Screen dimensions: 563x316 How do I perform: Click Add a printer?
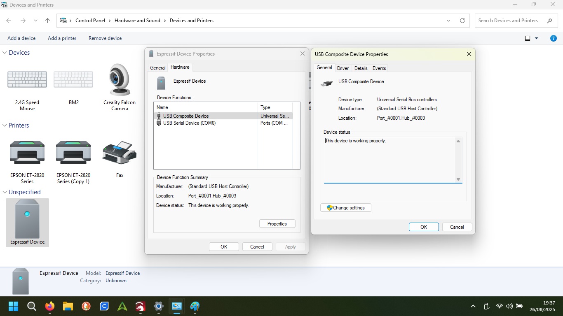62,38
